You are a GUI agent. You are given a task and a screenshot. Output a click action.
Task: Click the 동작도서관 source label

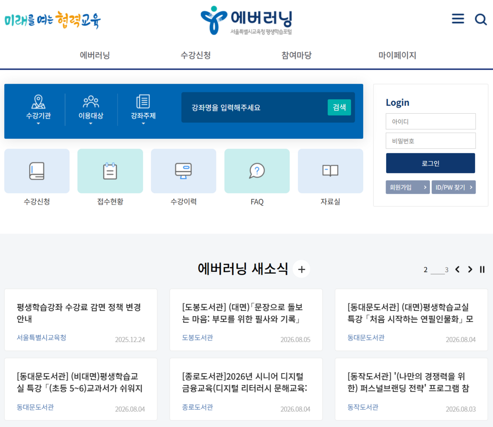coord(363,407)
